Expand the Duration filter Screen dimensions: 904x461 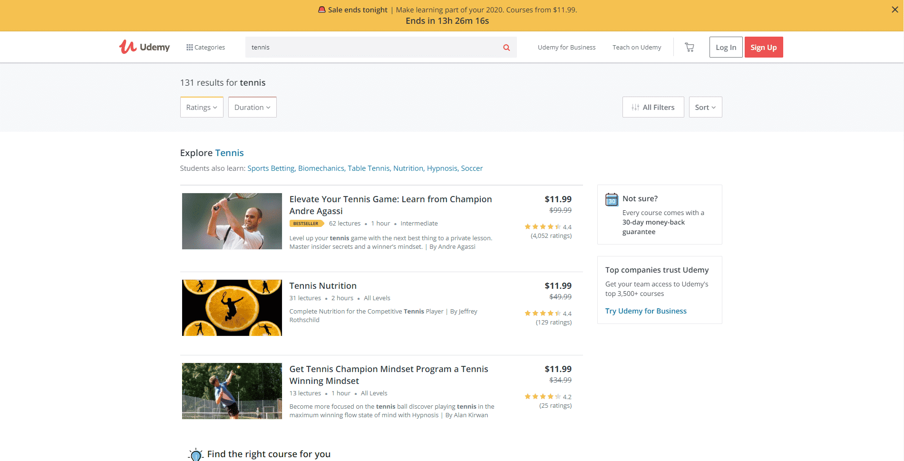(x=252, y=107)
